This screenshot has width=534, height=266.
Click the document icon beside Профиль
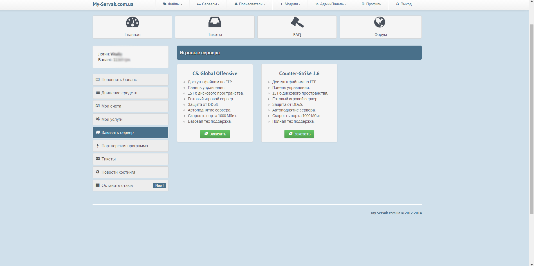pos(363,4)
